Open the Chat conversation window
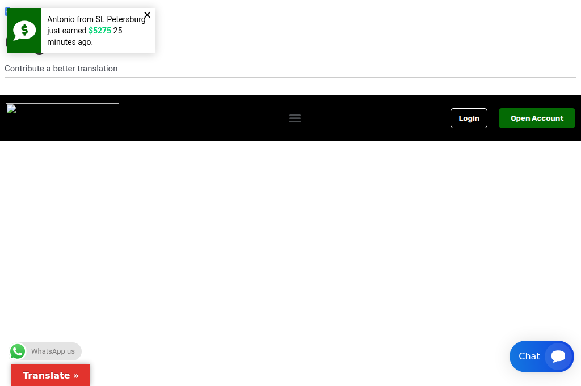This screenshot has height=386, width=581. click(x=541, y=357)
